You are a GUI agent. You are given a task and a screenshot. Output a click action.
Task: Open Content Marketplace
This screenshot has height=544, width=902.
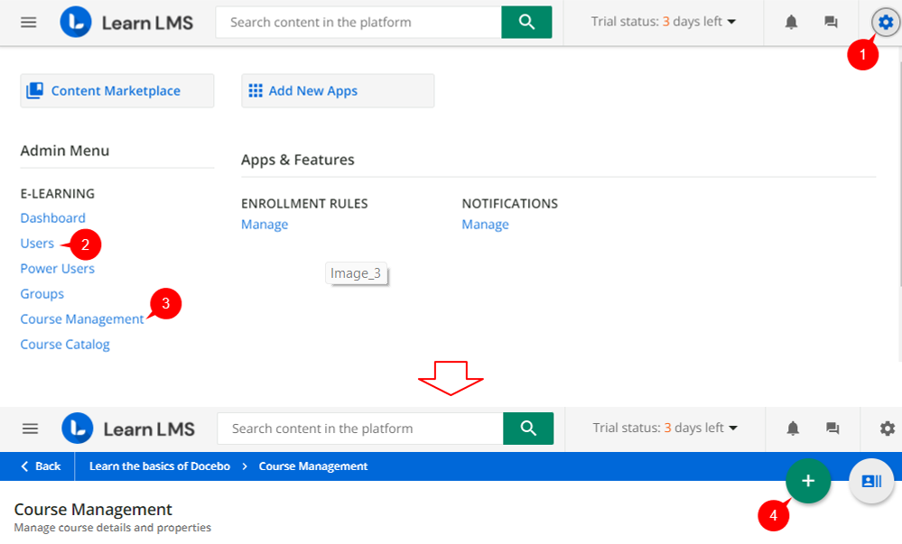tap(116, 90)
